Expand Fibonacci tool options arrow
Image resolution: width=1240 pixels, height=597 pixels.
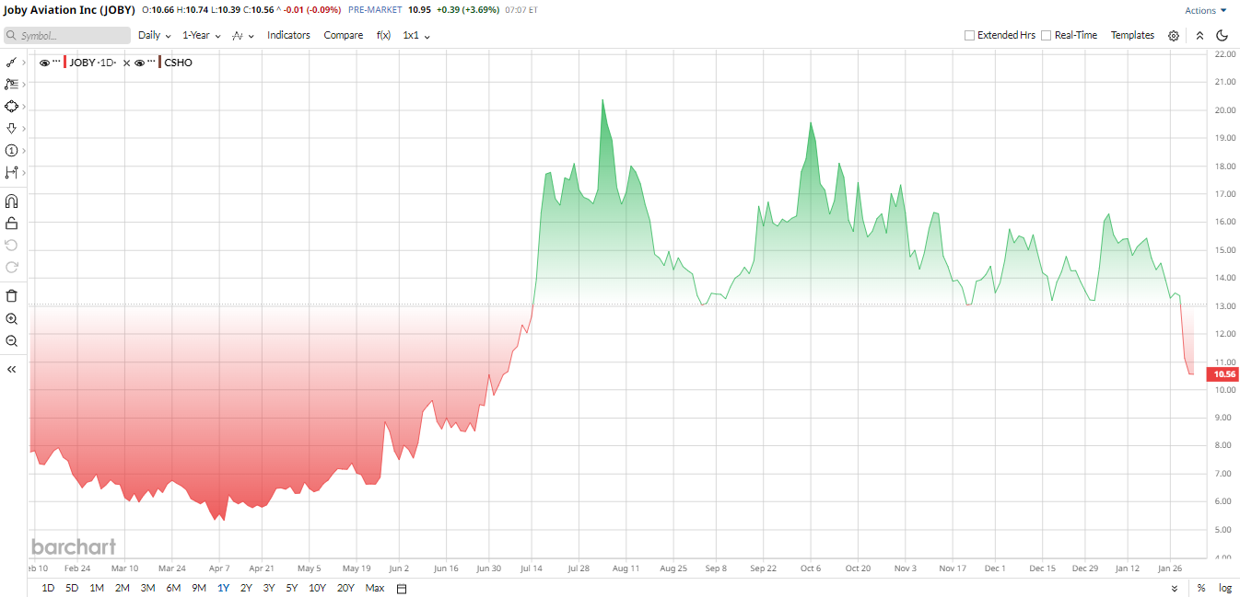tap(24, 84)
